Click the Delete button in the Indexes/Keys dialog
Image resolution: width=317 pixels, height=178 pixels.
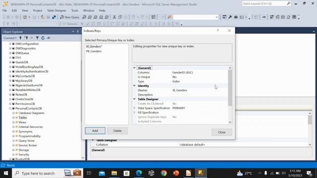click(x=117, y=131)
